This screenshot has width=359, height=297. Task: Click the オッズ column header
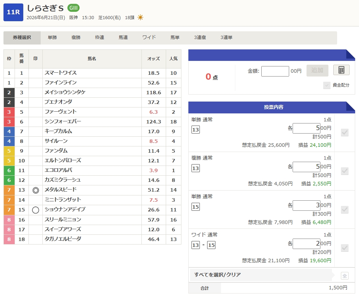pos(154,59)
